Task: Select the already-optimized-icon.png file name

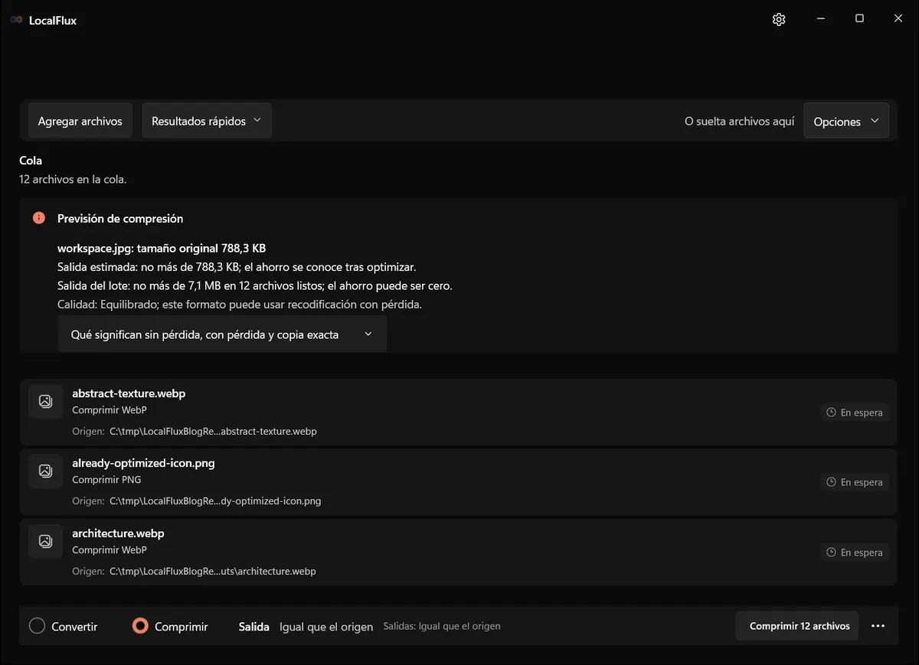Action: click(143, 463)
